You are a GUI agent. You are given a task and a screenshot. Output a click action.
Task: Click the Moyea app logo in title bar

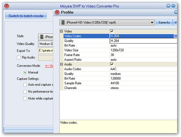7,6
